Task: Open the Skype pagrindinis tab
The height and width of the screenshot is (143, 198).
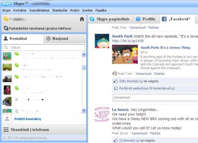Action: pos(111,19)
